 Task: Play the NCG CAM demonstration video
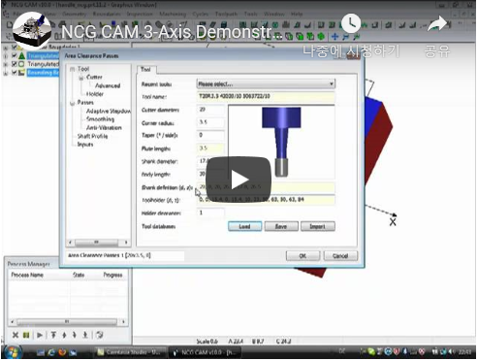(x=239, y=180)
